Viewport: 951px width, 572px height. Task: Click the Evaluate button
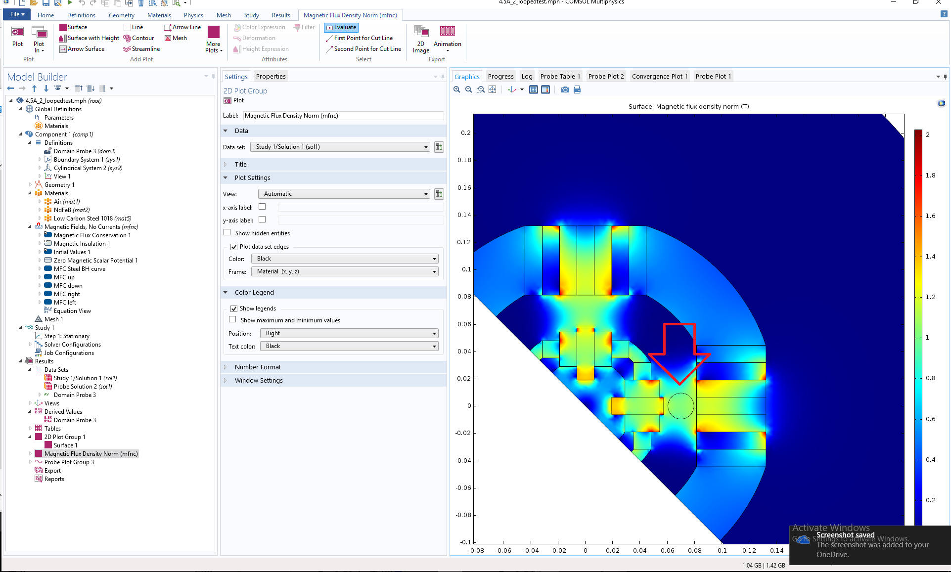point(341,27)
